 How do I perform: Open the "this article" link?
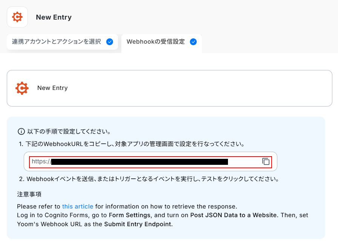pyautogui.click(x=78, y=206)
